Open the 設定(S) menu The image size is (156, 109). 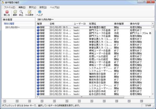click(43, 7)
